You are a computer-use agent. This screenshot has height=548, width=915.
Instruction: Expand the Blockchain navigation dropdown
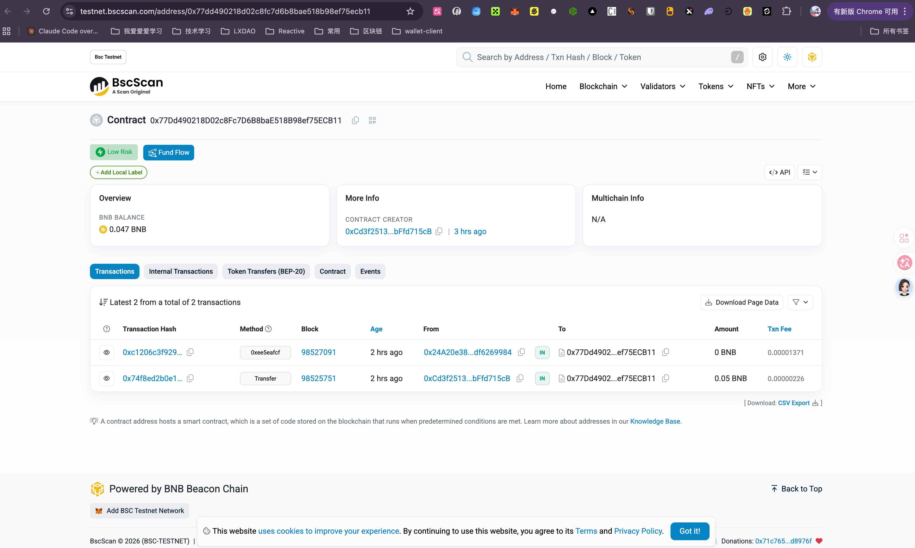point(603,86)
